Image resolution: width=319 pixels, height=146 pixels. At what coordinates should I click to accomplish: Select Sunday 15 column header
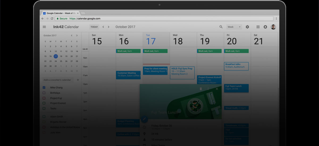(97, 40)
